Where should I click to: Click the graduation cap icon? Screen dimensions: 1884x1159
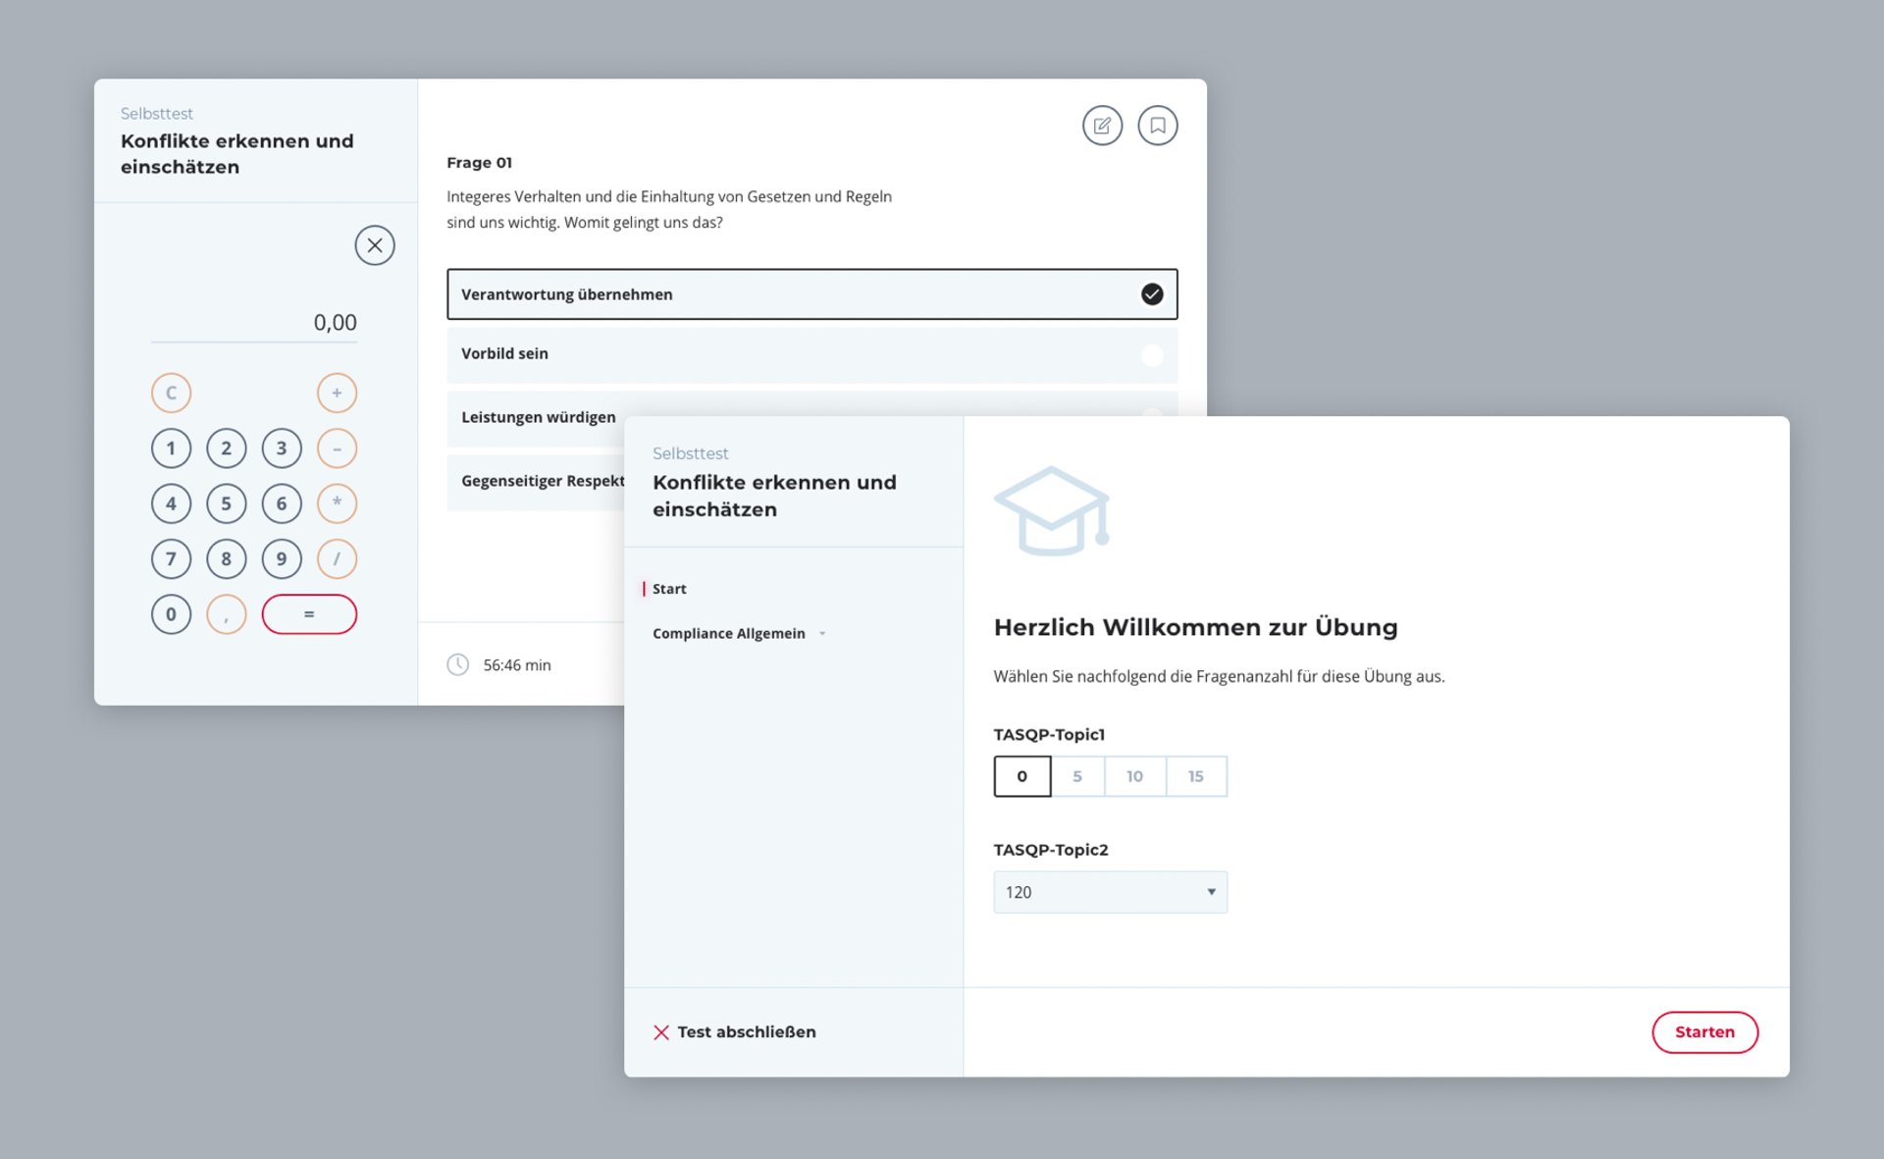[1051, 510]
